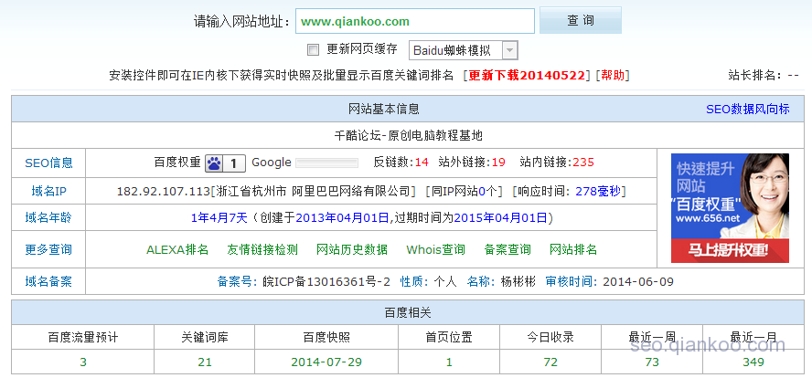Open 网站历史数据 link
The height and width of the screenshot is (378, 812).
click(352, 250)
